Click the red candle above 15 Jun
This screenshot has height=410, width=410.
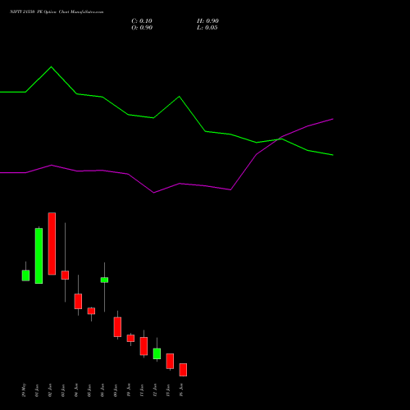point(170,361)
